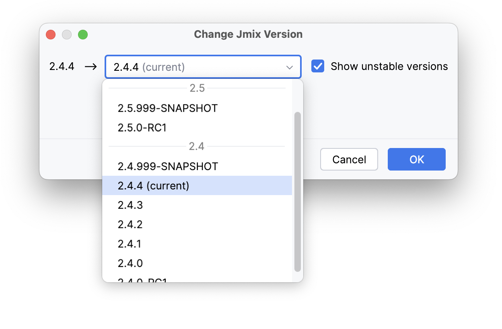Select 2.4.999-SNAPSHOT version
This screenshot has width=502, height=329.
coord(168,167)
